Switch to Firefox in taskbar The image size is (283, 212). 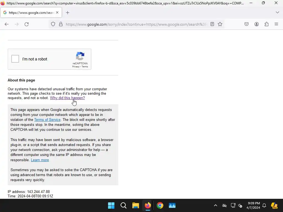(148, 205)
